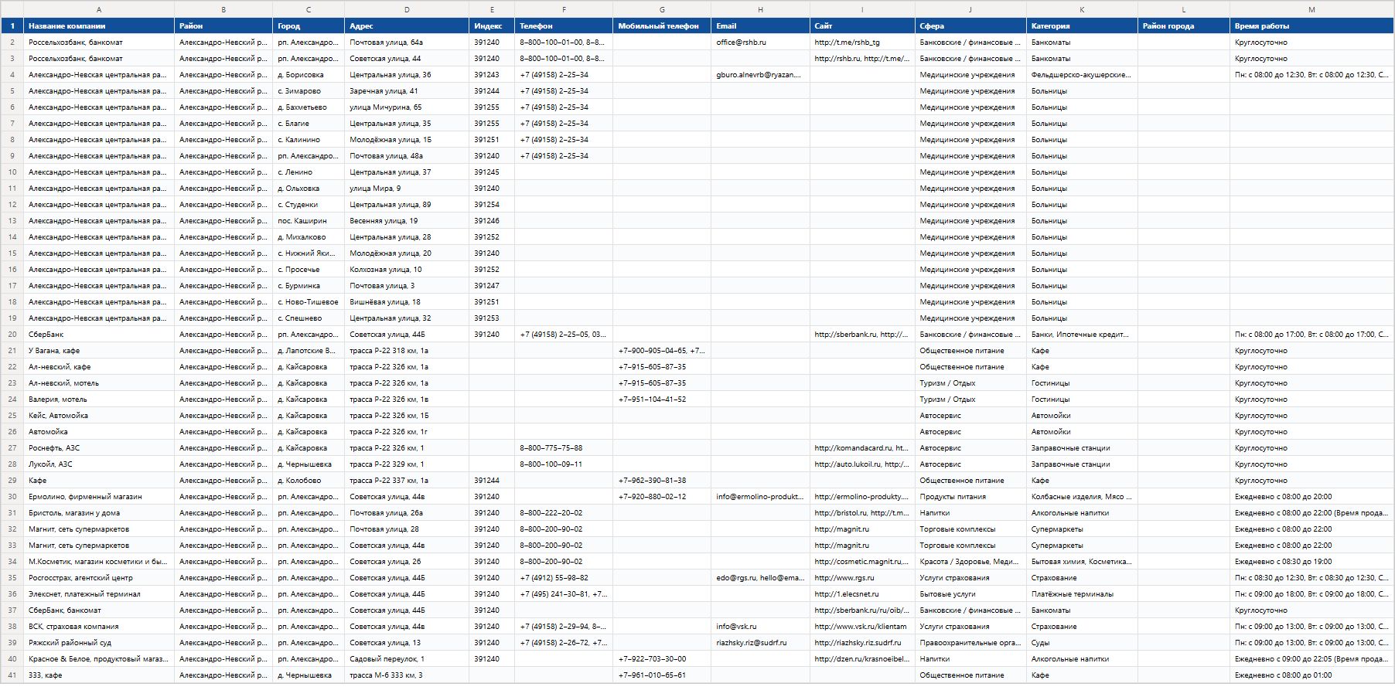Click the index cell '391253'
This screenshot has width=1395, height=697.
[x=492, y=318]
